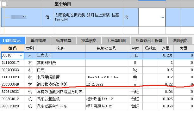Click the 台班 unit cell of 汽车式高空作业车

[135, 106]
